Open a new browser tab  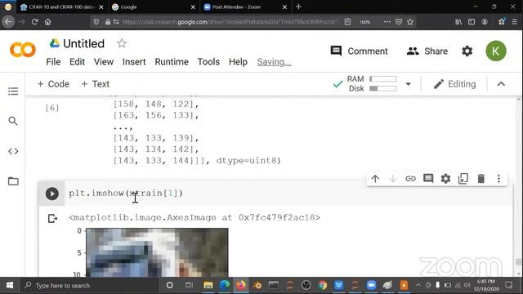click(x=298, y=7)
